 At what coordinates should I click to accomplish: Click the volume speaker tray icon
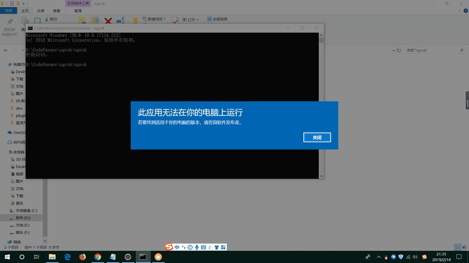[415, 257]
